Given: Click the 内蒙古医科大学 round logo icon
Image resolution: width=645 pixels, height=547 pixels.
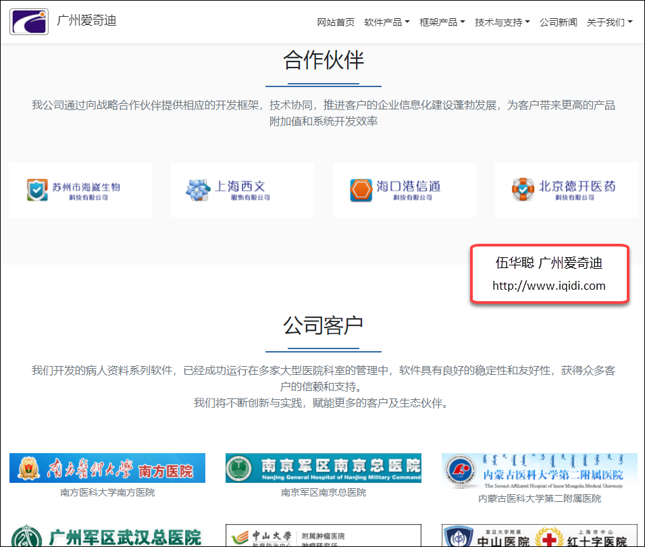Looking at the screenshot, I should pyautogui.click(x=460, y=471).
